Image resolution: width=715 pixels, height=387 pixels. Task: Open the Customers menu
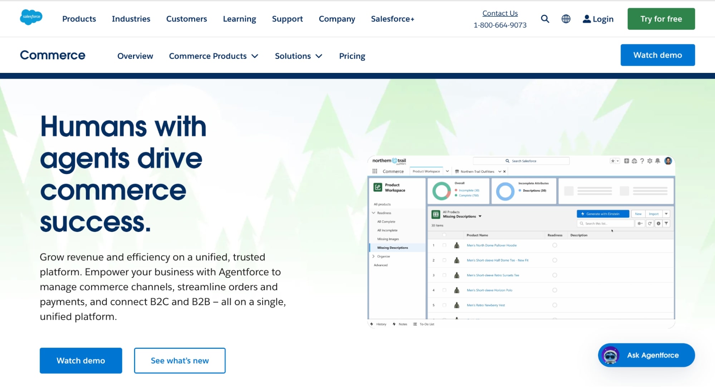[x=186, y=19]
